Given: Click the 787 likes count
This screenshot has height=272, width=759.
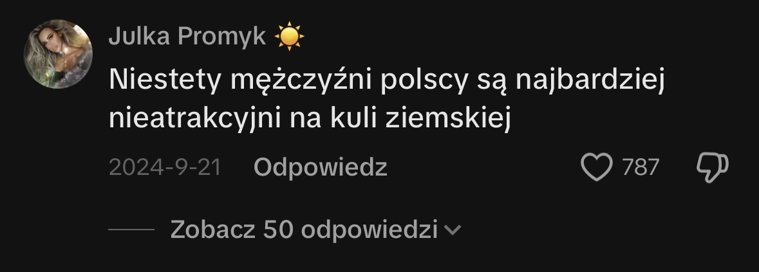Looking at the screenshot, I should click(641, 168).
